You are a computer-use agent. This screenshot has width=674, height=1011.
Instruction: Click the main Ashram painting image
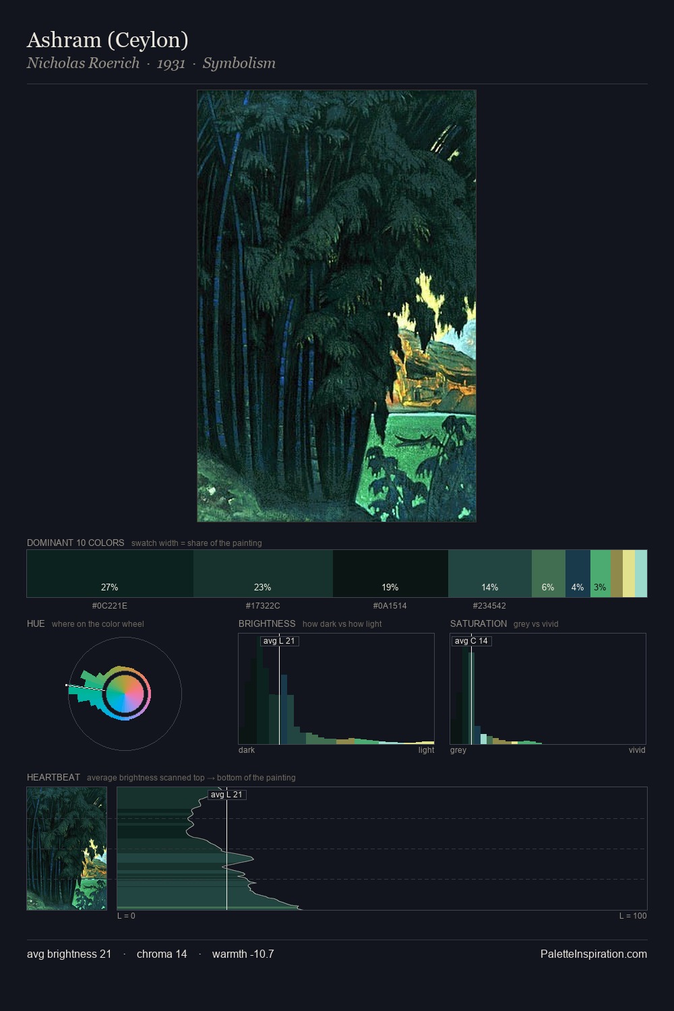(x=336, y=306)
